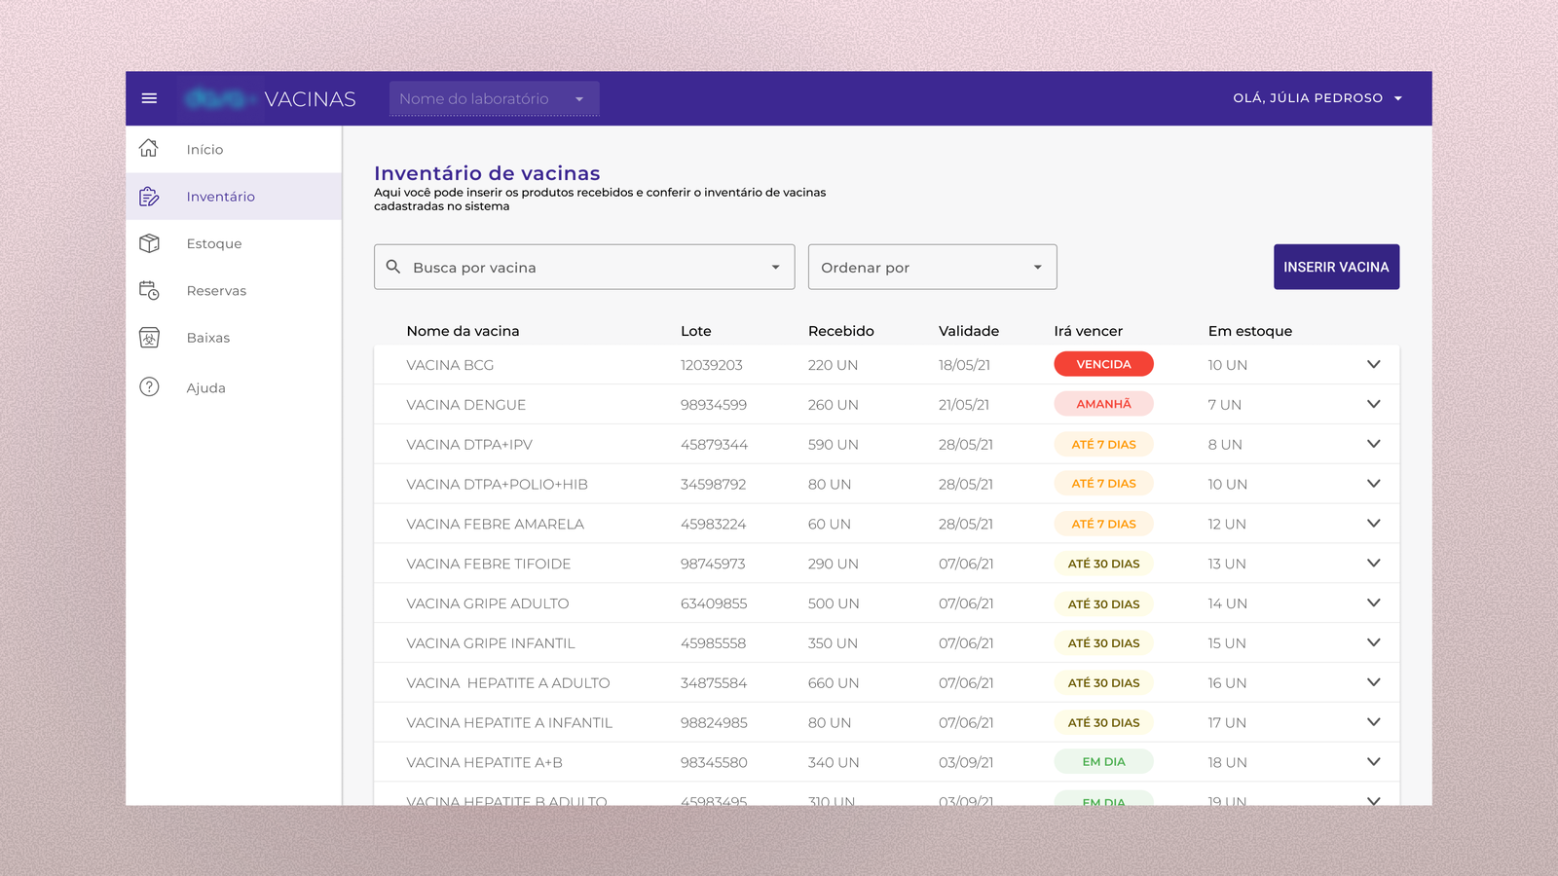Click the box icon beside Estoque

[x=149, y=243]
